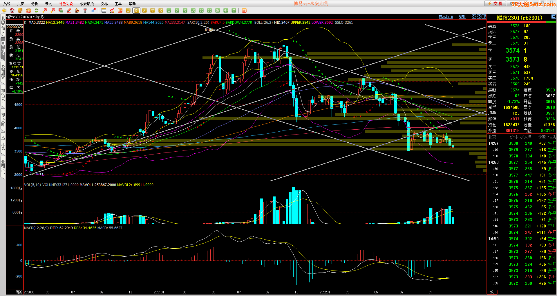Switch to 期权报价 side tab
The height and width of the screenshot is (296, 557).
pos(3,96)
